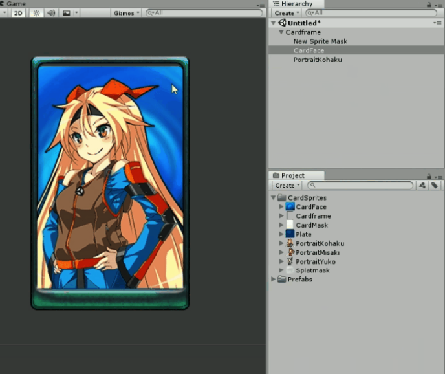Image resolution: width=445 pixels, height=374 pixels.
Task: Collapse Cardframe object in Hierarchy
Action: tap(281, 32)
